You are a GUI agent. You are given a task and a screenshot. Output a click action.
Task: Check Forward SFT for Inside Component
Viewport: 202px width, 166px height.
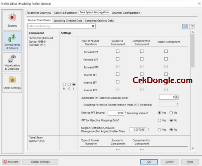pyautogui.click(x=166, y=59)
